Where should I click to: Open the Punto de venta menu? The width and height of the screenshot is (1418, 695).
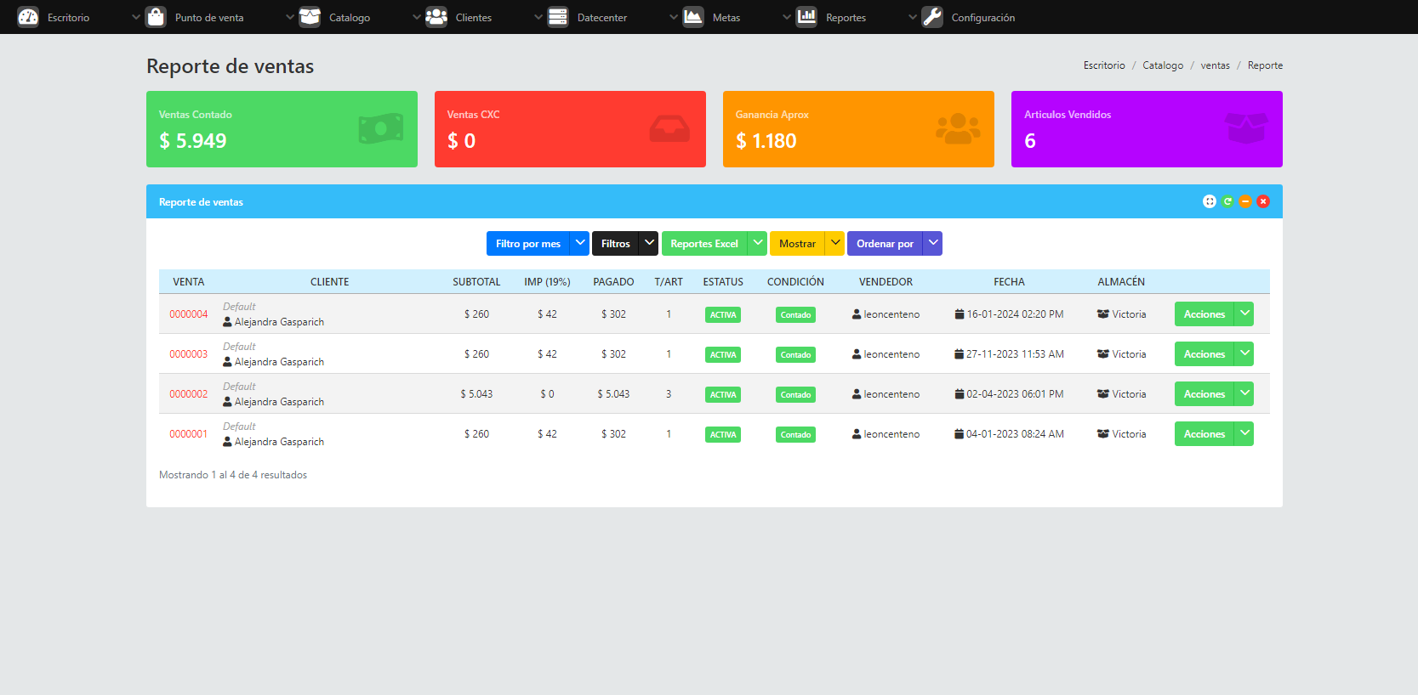tap(209, 17)
